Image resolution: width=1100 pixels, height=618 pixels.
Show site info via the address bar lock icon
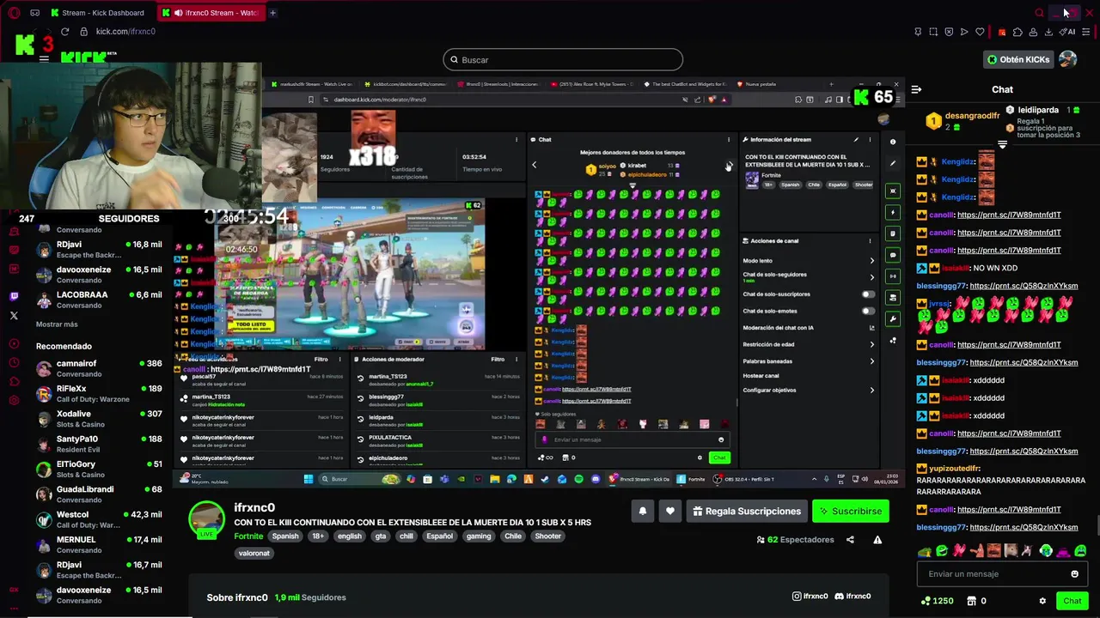[83, 32]
